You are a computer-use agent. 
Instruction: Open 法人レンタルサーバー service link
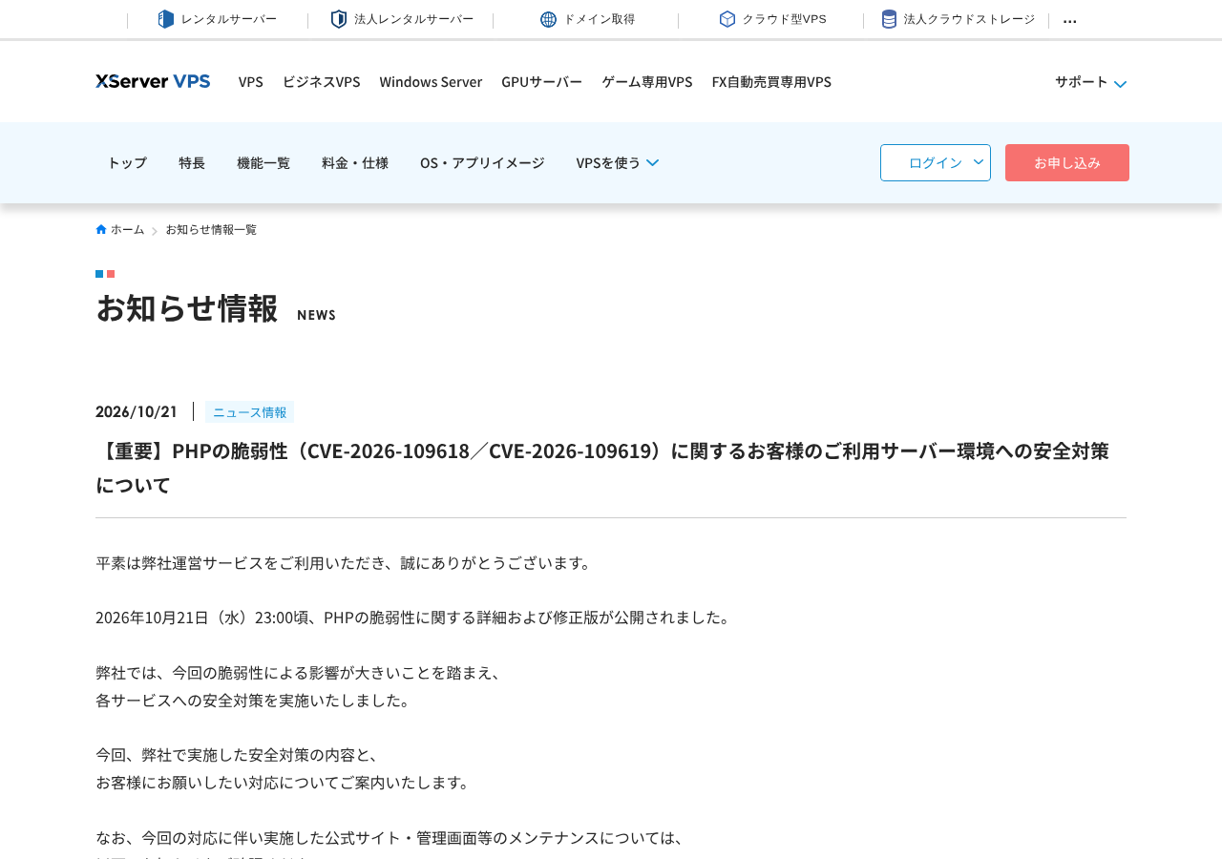pyautogui.click(x=402, y=19)
